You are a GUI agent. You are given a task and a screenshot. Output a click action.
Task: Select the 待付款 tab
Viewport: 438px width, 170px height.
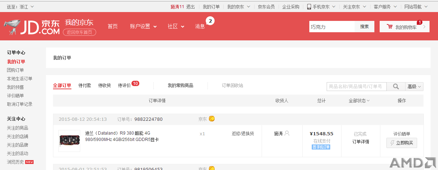[85, 85]
